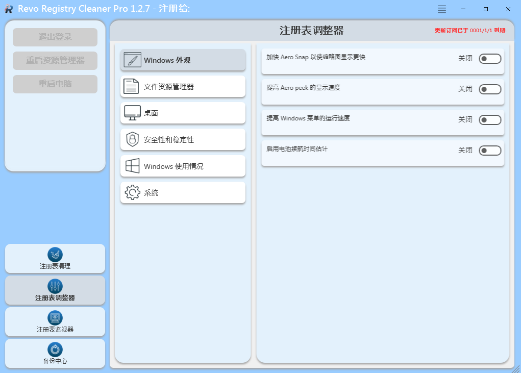The height and width of the screenshot is (373, 521).
Task: Click the 系统 gear icon
Action: [x=132, y=192]
